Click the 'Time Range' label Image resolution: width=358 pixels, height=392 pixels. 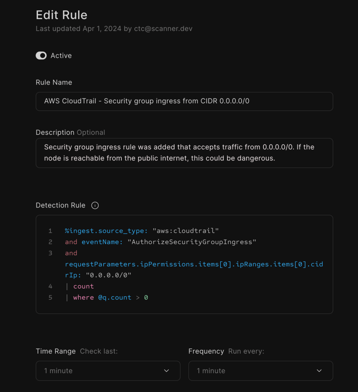[56, 351]
